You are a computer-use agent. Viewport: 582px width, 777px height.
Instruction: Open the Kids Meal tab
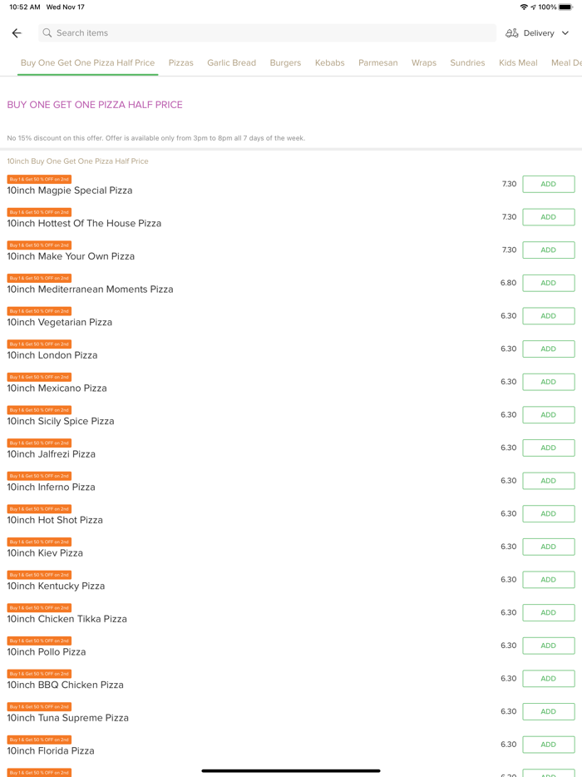pyautogui.click(x=518, y=63)
